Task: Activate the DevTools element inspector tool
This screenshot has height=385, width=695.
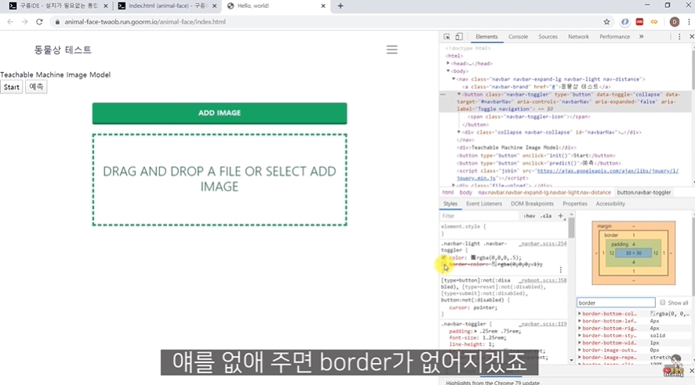Action: (447, 37)
